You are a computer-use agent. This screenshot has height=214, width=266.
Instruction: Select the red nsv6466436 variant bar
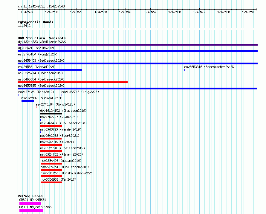[51, 126]
